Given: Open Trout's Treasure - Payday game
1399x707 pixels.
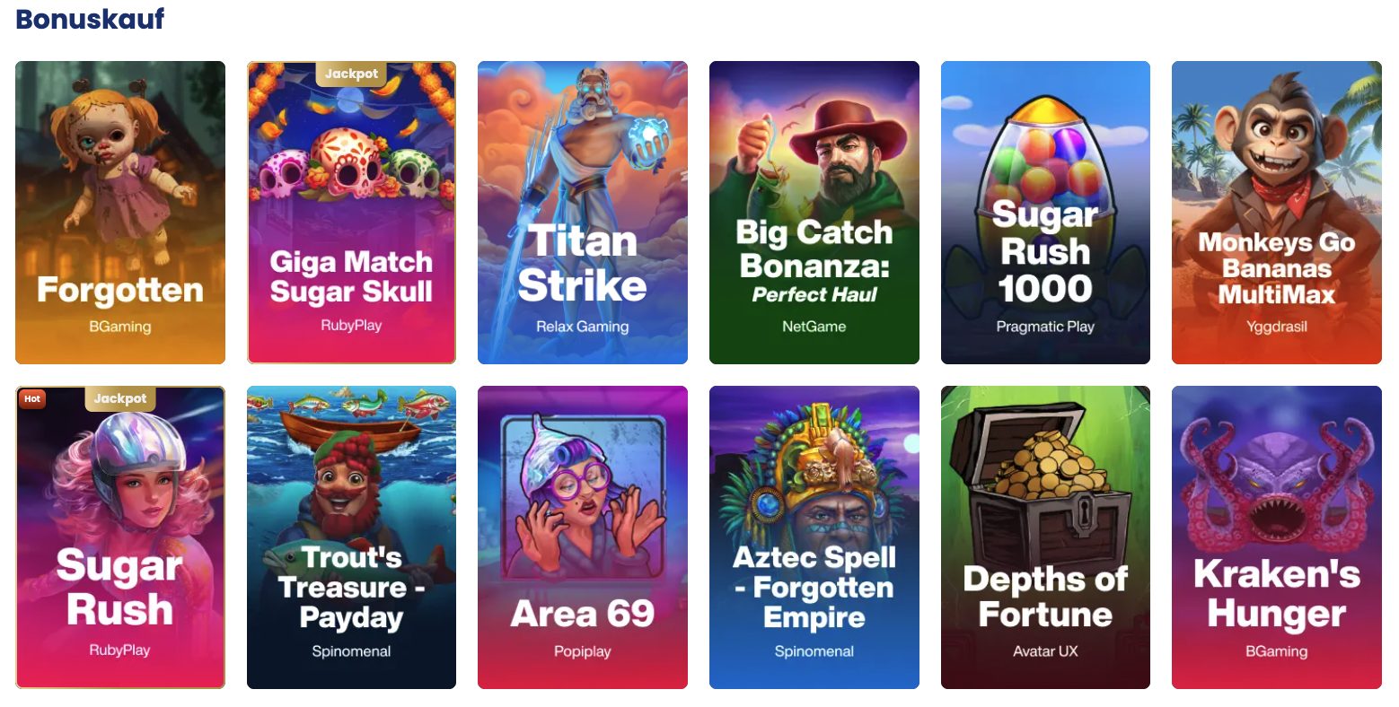Looking at the screenshot, I should pyautogui.click(x=351, y=537).
